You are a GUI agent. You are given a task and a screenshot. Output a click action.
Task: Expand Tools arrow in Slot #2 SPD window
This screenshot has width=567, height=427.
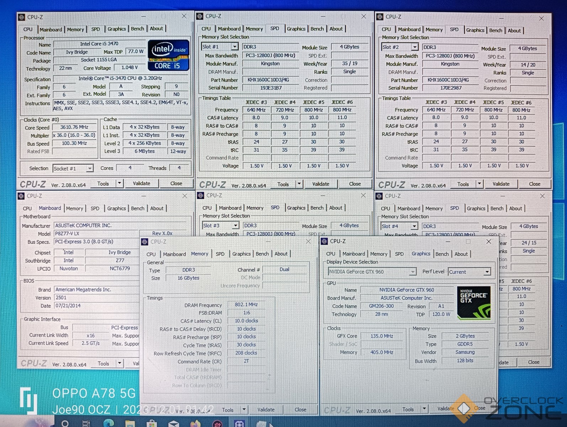pyautogui.click(x=479, y=184)
